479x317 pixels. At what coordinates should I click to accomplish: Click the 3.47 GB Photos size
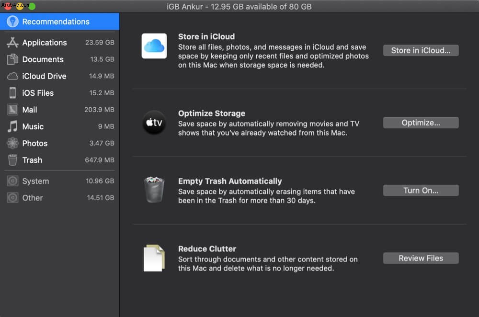click(102, 143)
